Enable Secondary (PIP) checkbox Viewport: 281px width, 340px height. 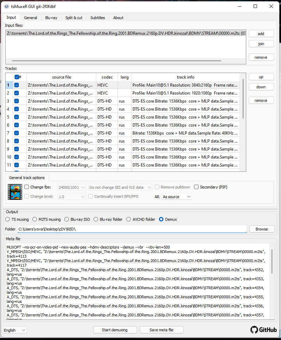[x=196, y=187]
